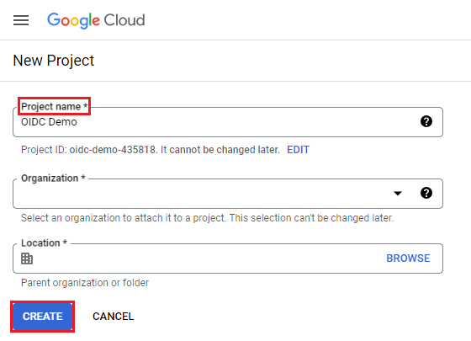This screenshot has width=471, height=341.
Task: Browse for a parent location
Action: click(408, 258)
